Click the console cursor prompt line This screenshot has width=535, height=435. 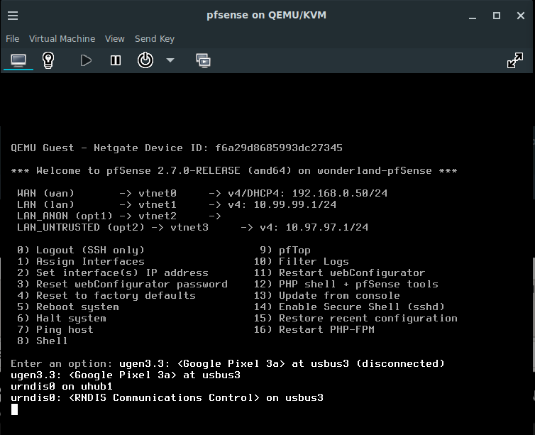[14, 409]
